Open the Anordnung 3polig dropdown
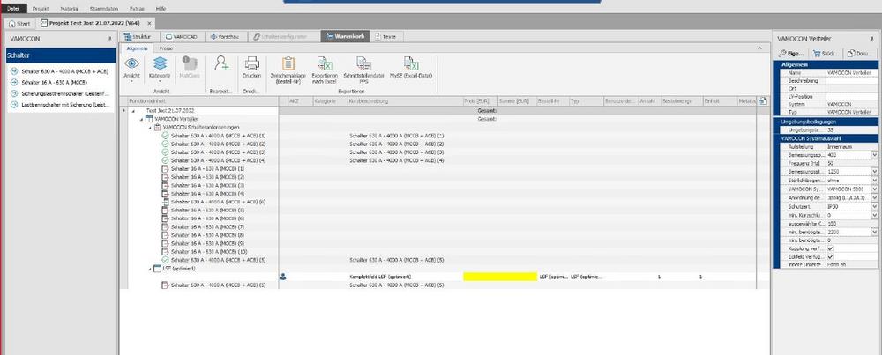The height and width of the screenshot is (355, 882). (875, 197)
